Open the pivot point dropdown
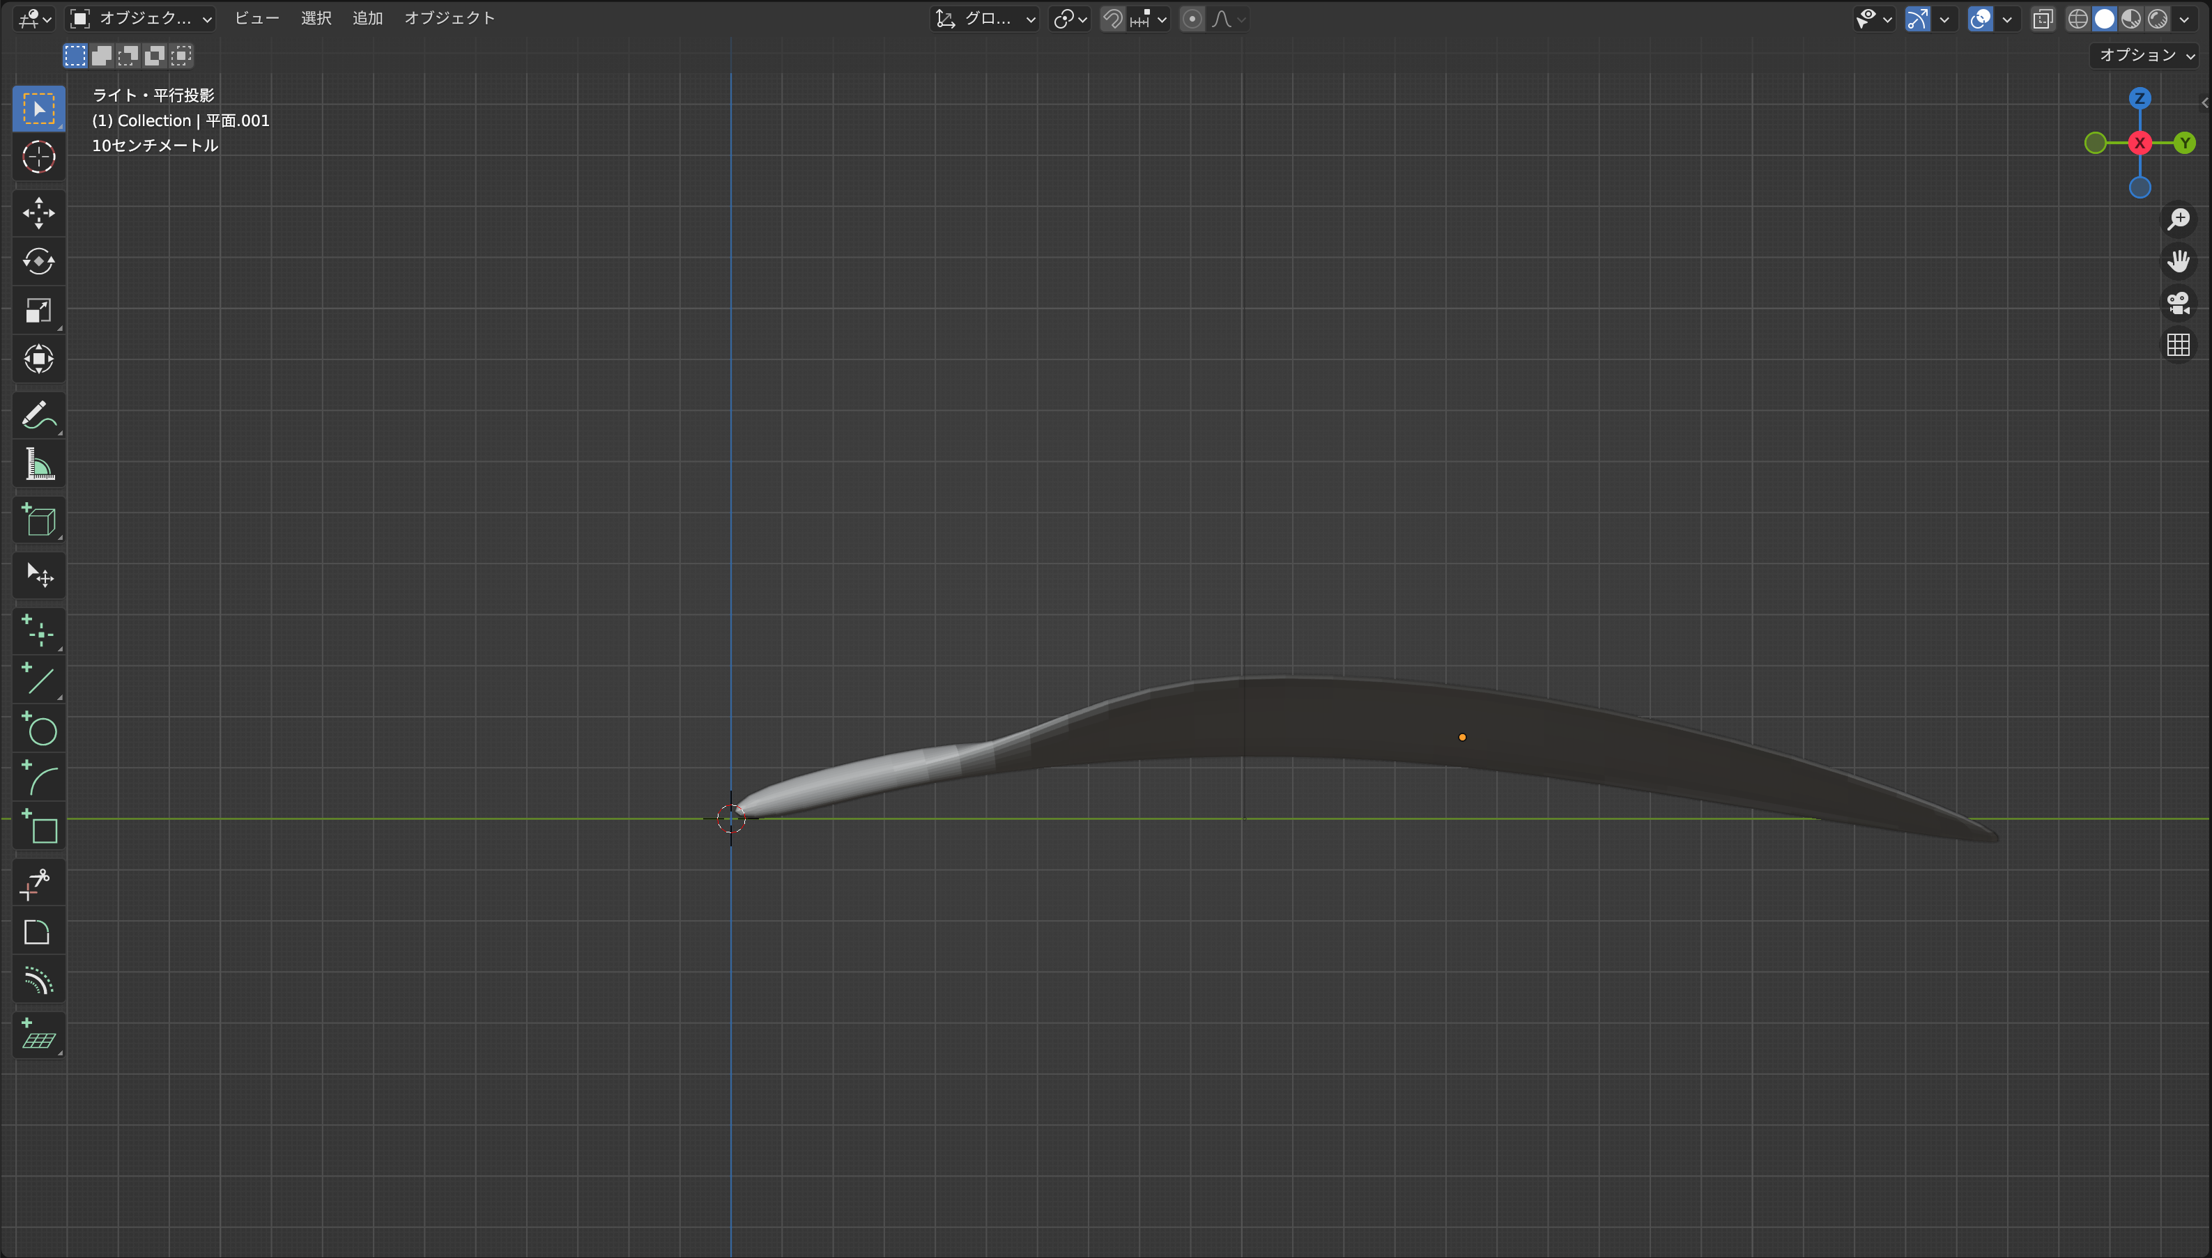 (1069, 19)
